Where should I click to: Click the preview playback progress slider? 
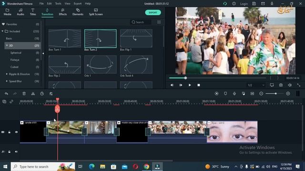click(217, 78)
